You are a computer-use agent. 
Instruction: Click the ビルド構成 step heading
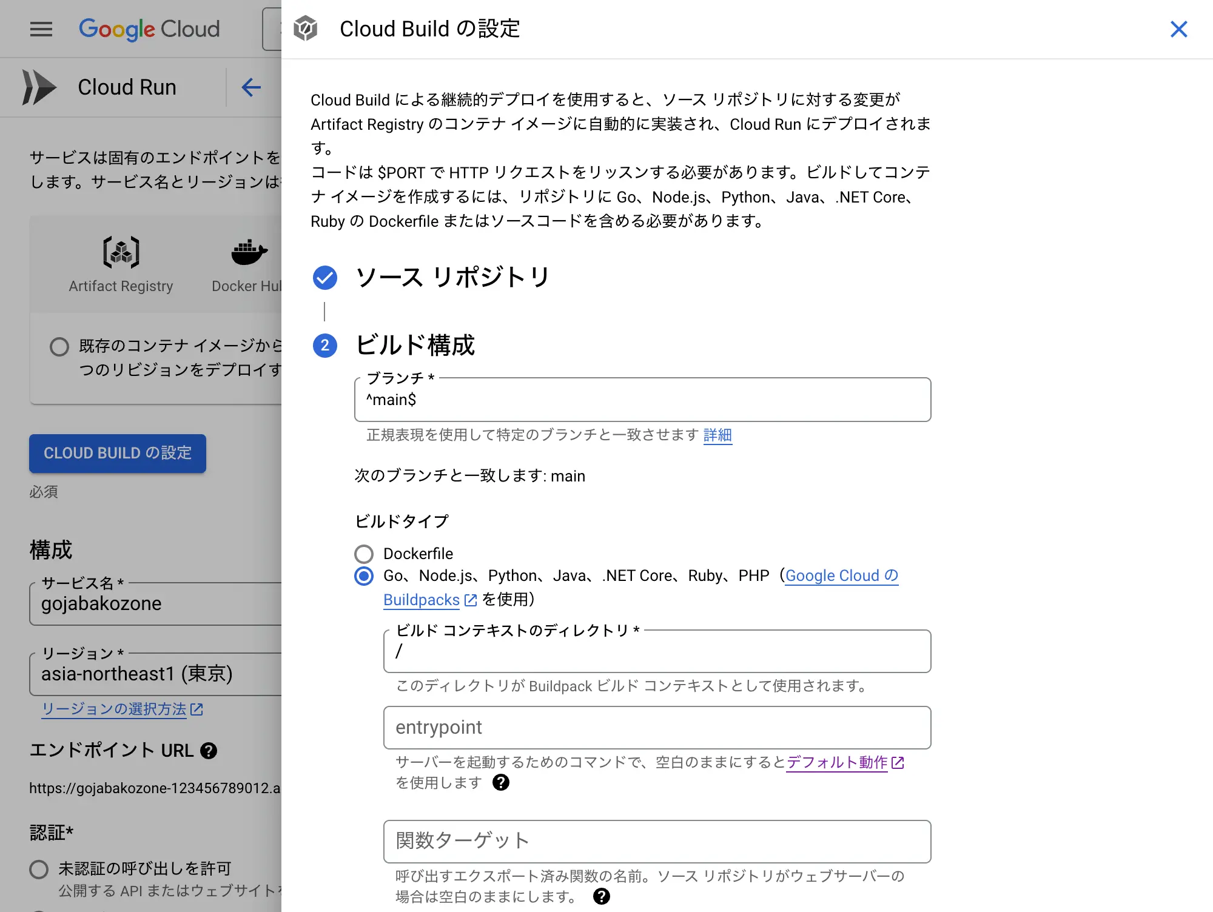(x=415, y=346)
